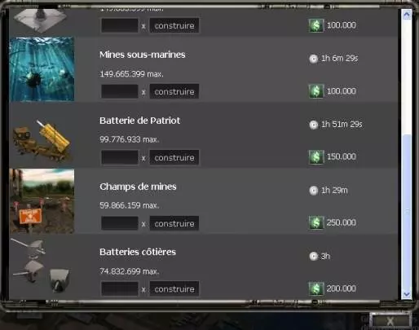Click the dollar icon for 150.000 cost
The height and width of the screenshot is (330, 419).
click(x=316, y=157)
